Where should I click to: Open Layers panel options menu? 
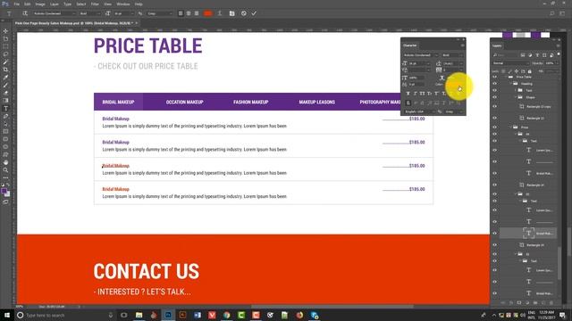tap(558, 45)
